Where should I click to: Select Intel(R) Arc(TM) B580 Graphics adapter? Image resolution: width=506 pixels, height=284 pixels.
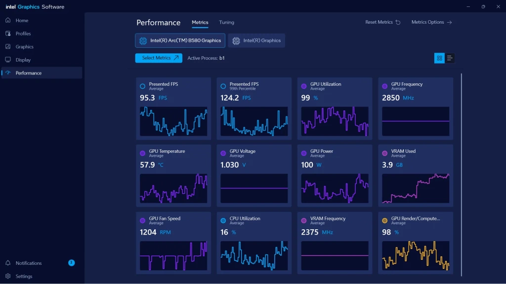point(180,40)
